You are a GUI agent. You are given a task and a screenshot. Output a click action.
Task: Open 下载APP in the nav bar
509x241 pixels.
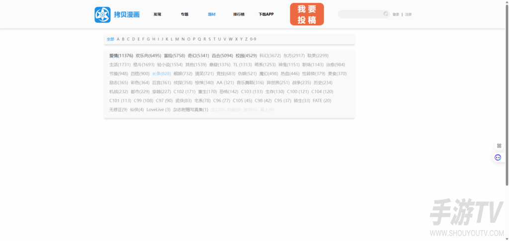[x=266, y=14]
